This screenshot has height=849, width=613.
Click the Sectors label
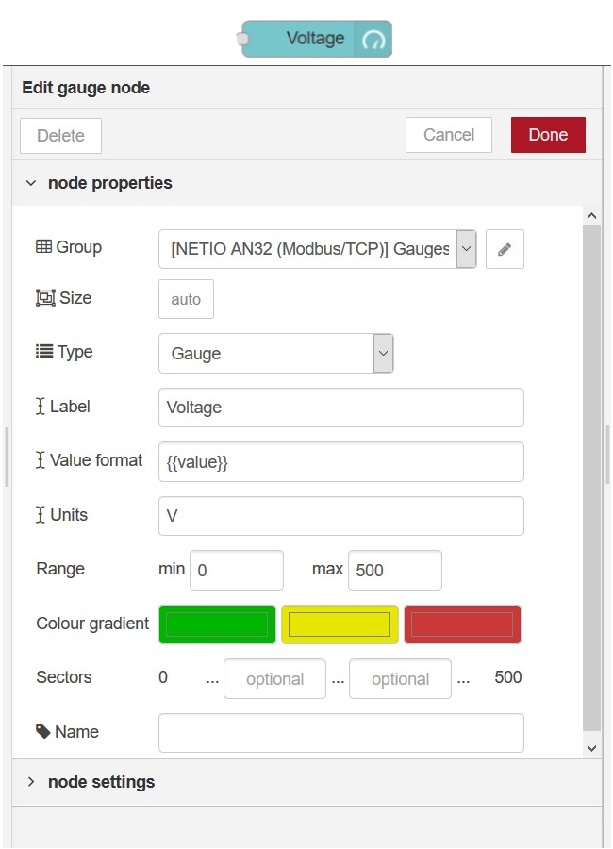(64, 677)
